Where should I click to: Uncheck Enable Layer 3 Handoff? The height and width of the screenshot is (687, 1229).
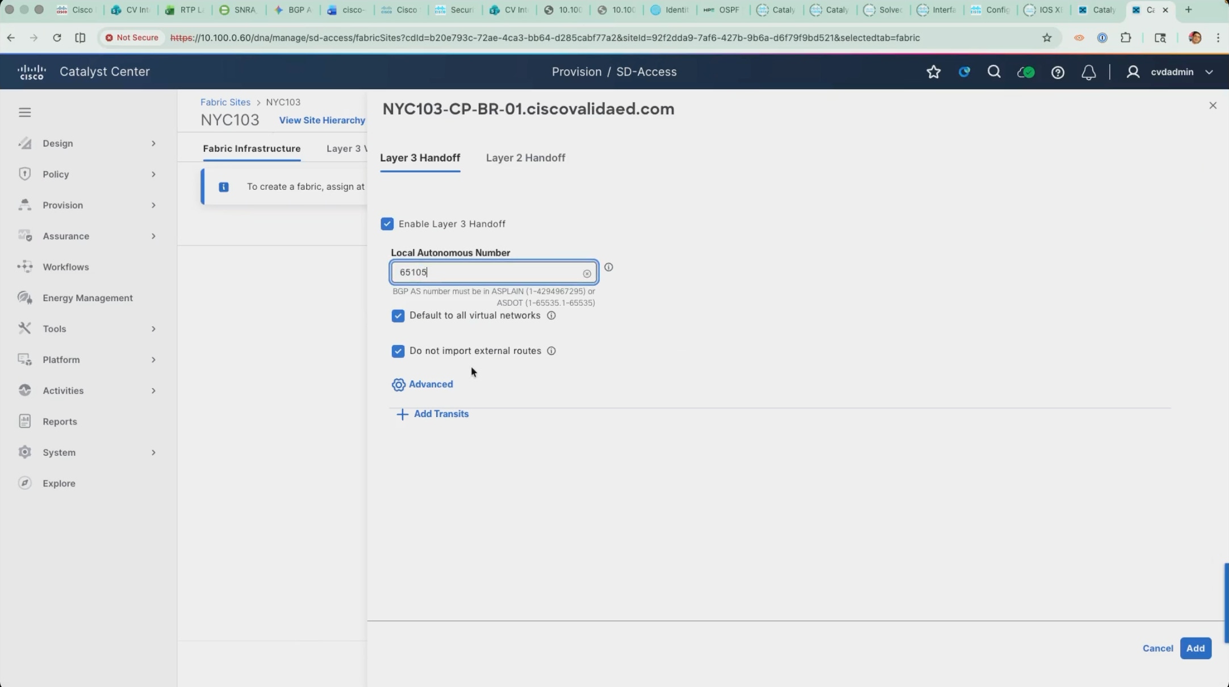387,224
